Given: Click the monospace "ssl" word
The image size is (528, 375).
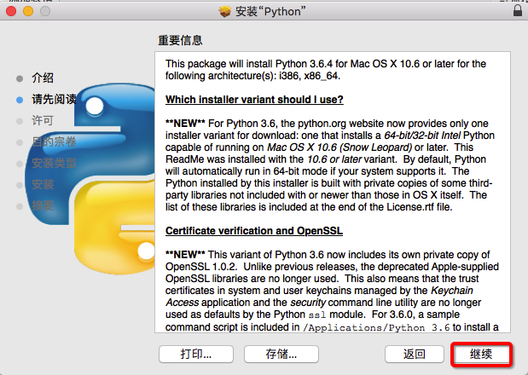Looking at the screenshot, I should coord(317,314).
